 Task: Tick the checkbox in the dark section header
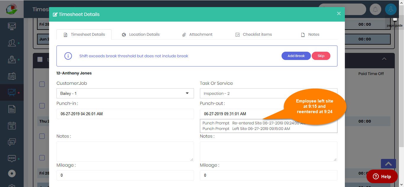click(x=40, y=59)
